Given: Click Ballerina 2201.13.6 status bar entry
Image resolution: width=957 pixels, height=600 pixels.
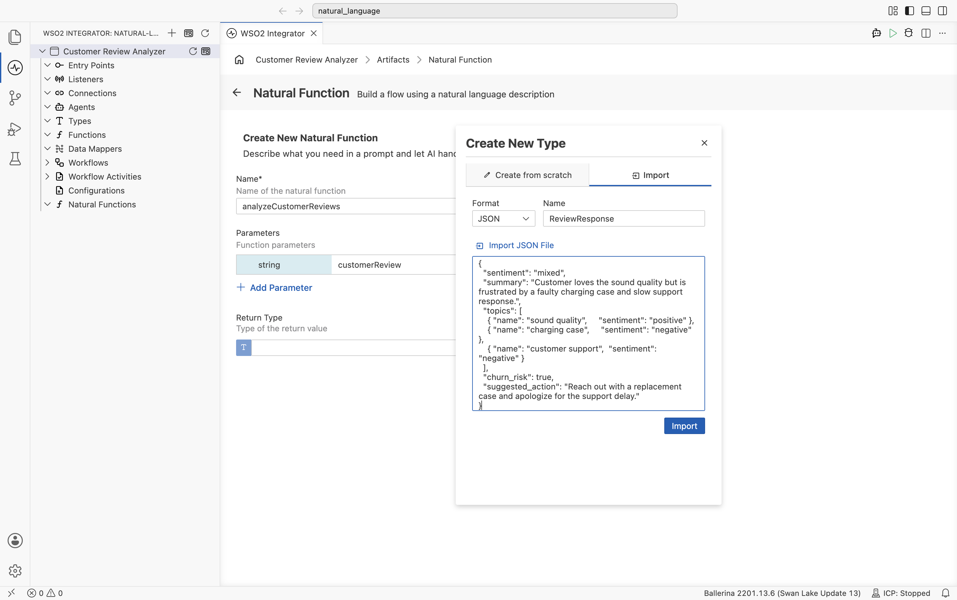Looking at the screenshot, I should click(x=782, y=593).
